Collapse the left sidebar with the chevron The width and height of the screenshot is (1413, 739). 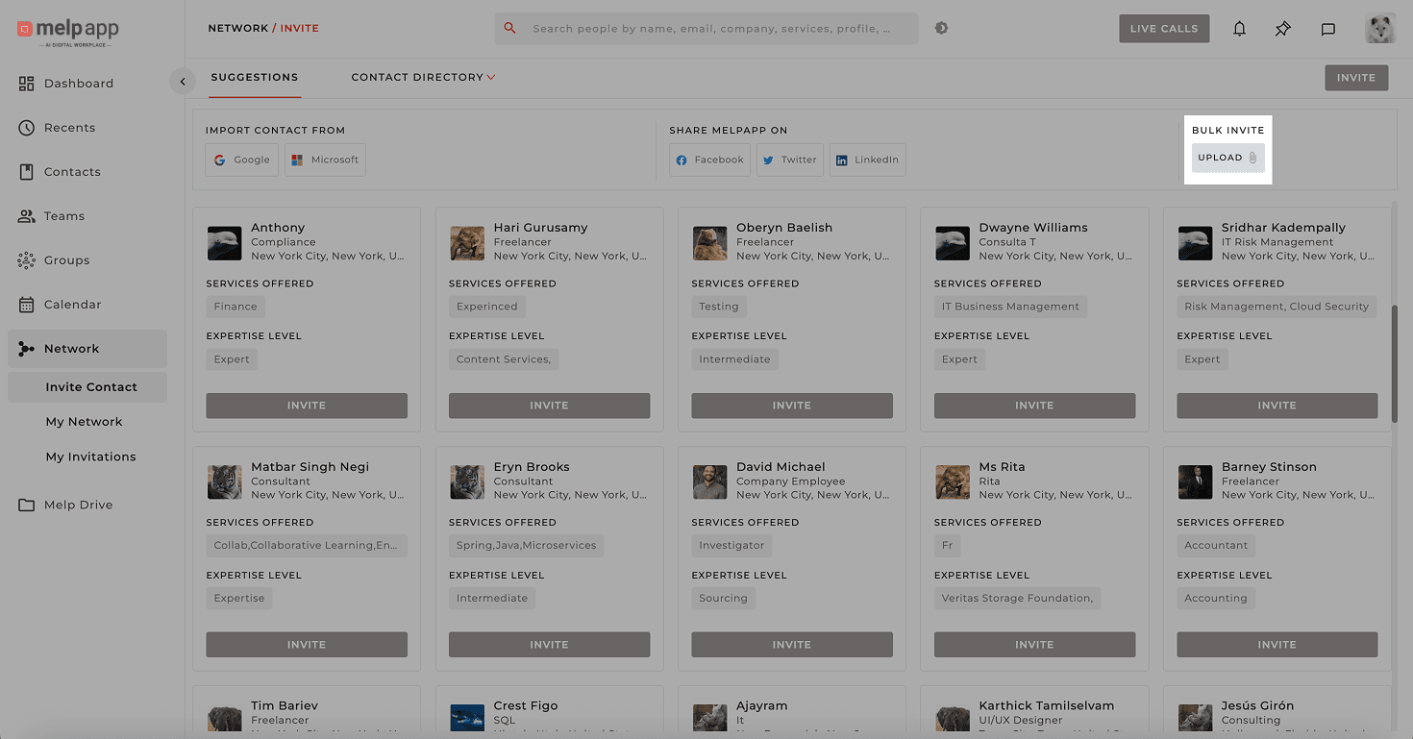click(x=183, y=82)
